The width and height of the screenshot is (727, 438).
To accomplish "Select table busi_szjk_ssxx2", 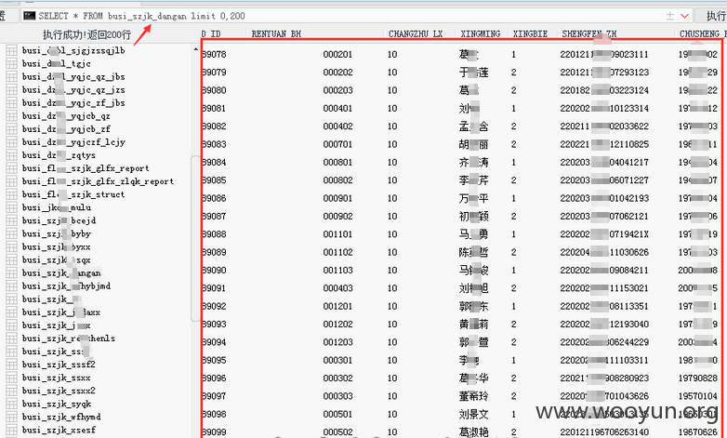I will [59, 391].
